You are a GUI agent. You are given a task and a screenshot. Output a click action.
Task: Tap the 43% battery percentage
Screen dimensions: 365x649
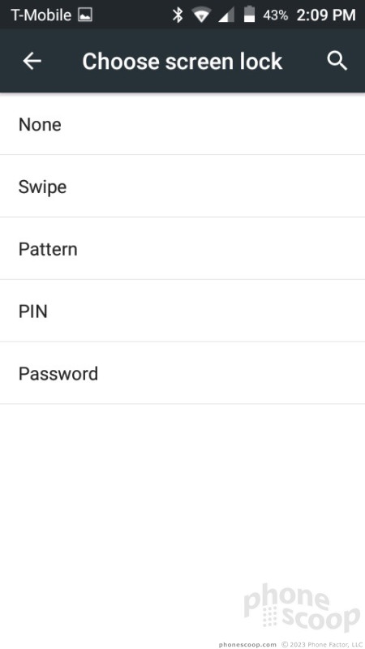pyautogui.click(x=275, y=15)
